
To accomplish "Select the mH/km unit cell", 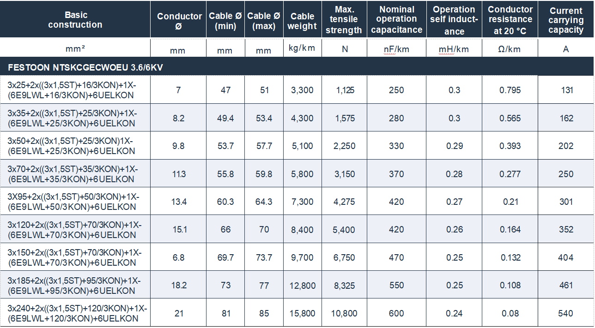I will click(454, 49).
